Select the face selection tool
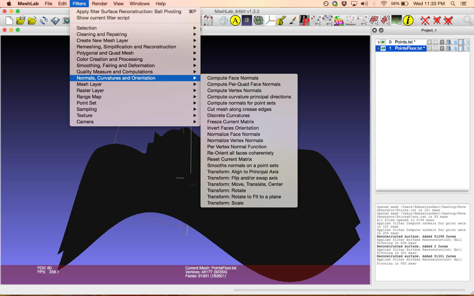 (374, 21)
